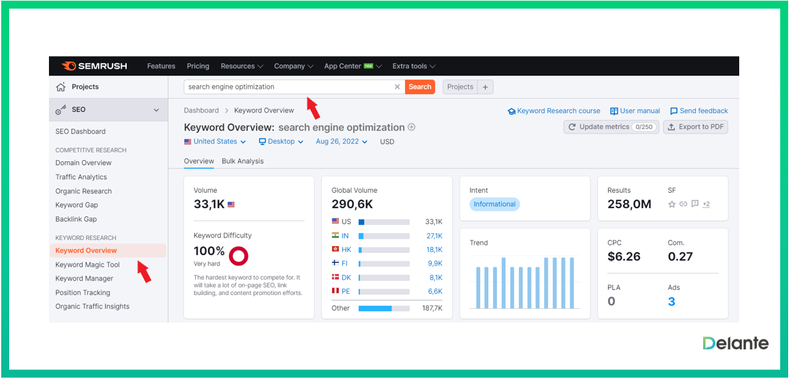Click the orange Search button

pos(420,87)
